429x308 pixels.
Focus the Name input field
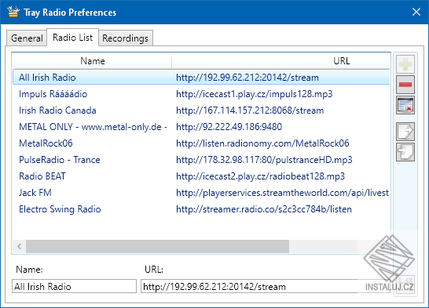pyautogui.click(x=74, y=286)
